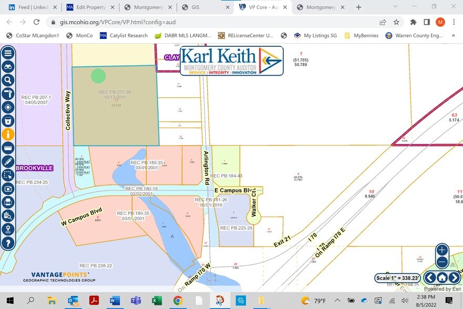
Task: Click the Karl Keith auditor logo
Action: (232, 61)
